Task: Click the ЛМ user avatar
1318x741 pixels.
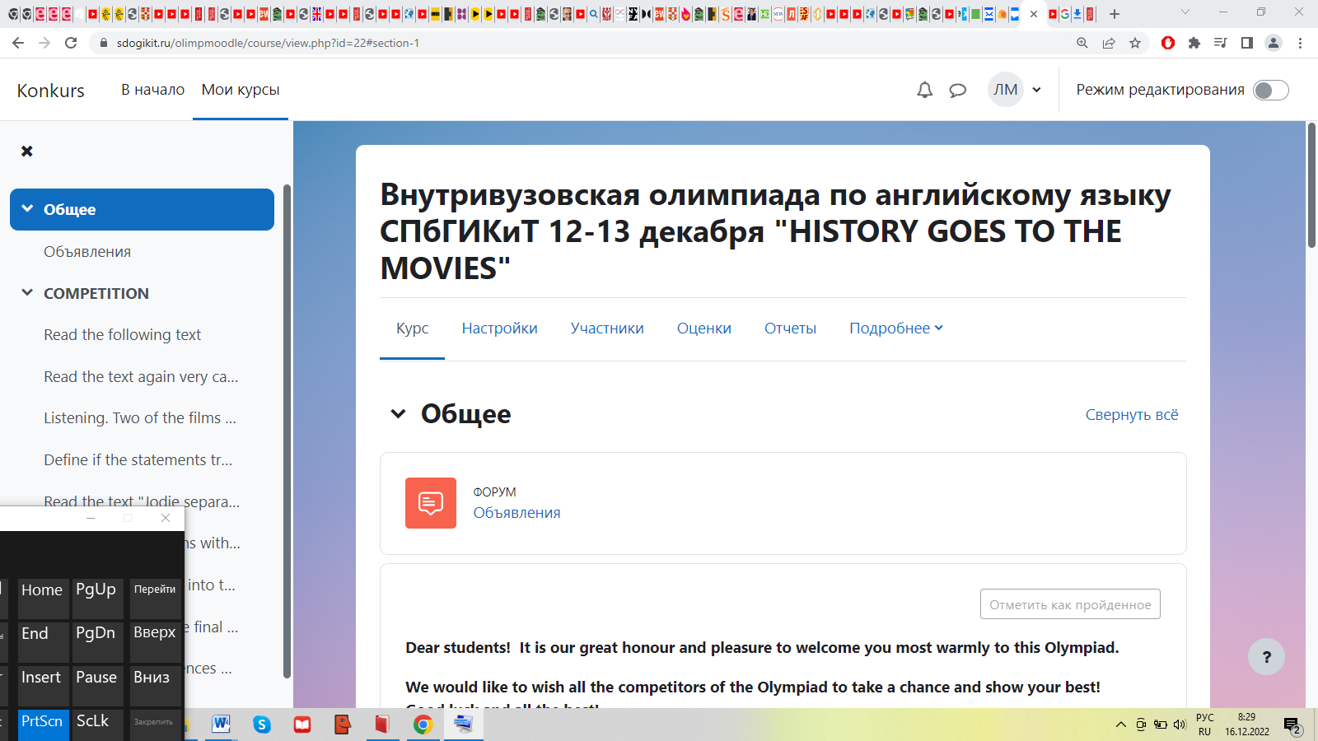Action: point(1005,90)
